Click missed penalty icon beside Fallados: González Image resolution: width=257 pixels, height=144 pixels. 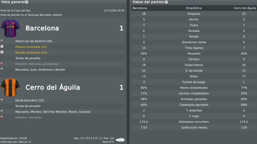click(x=2, y=117)
